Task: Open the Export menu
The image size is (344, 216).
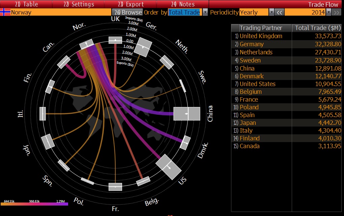Action: click(131, 4)
